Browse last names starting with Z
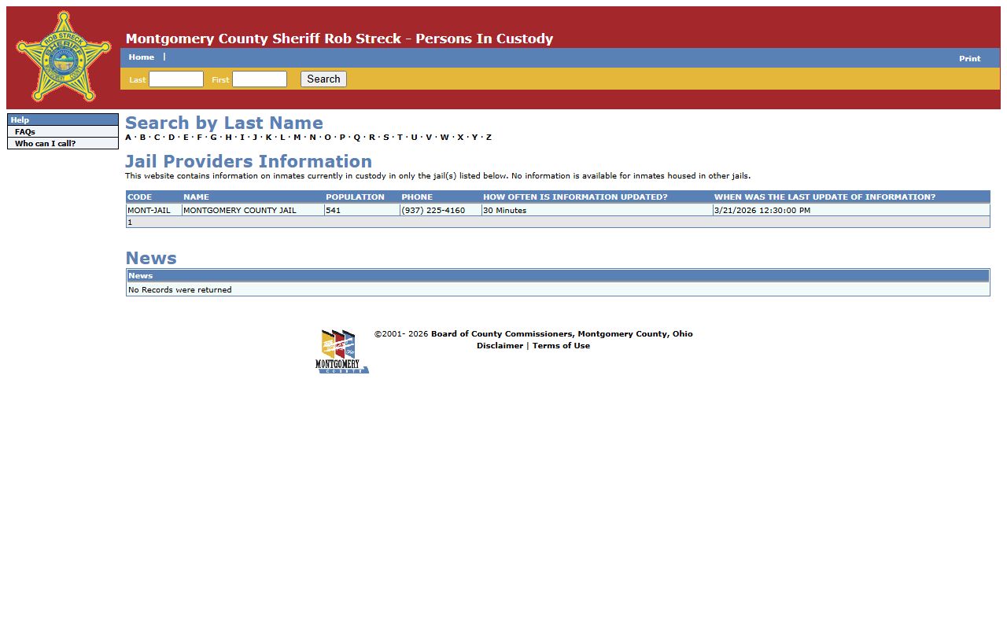This screenshot has height=629, width=1007. (489, 138)
